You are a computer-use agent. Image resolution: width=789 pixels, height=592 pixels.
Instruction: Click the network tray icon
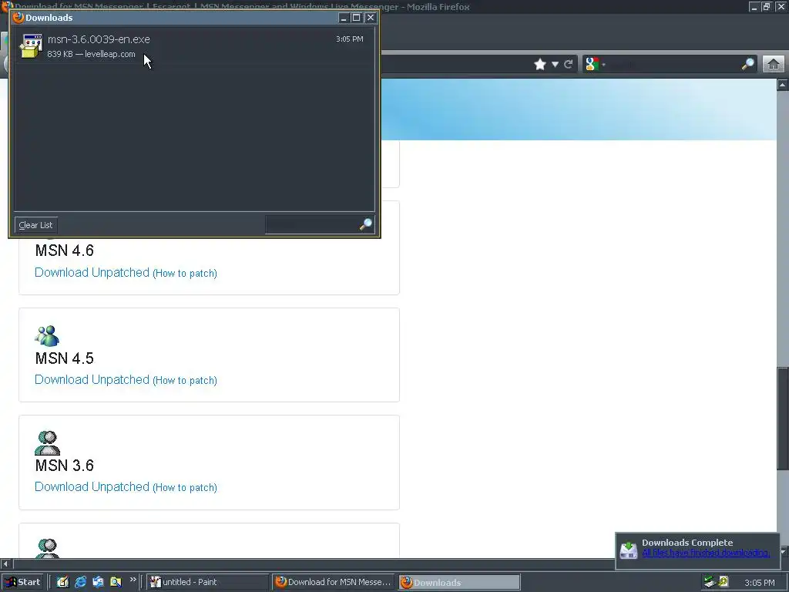pos(710,582)
